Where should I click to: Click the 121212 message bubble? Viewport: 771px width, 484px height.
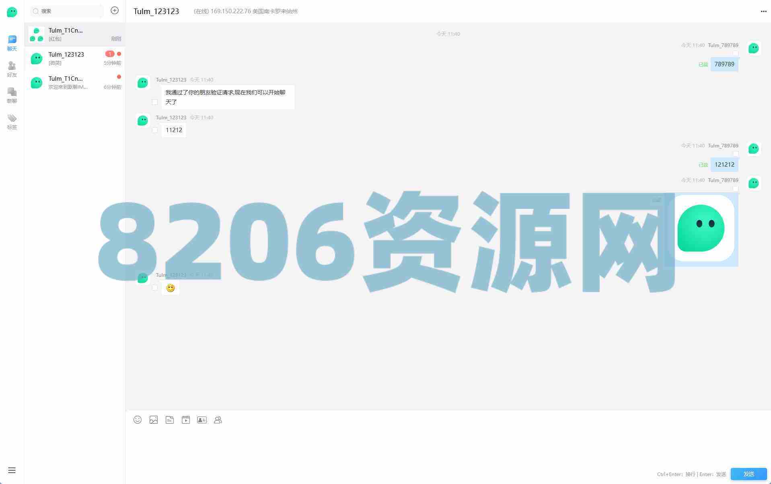(724, 165)
